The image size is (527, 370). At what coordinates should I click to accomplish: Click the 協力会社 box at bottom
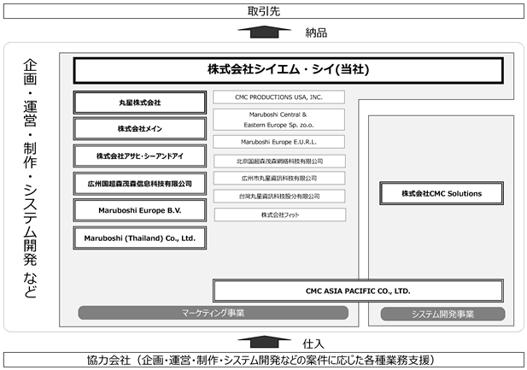pyautogui.click(x=263, y=360)
